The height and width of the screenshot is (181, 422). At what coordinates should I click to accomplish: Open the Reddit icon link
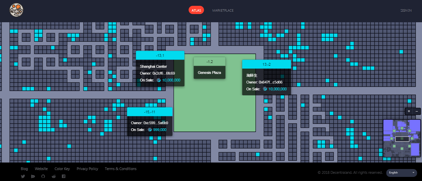tap(53, 176)
